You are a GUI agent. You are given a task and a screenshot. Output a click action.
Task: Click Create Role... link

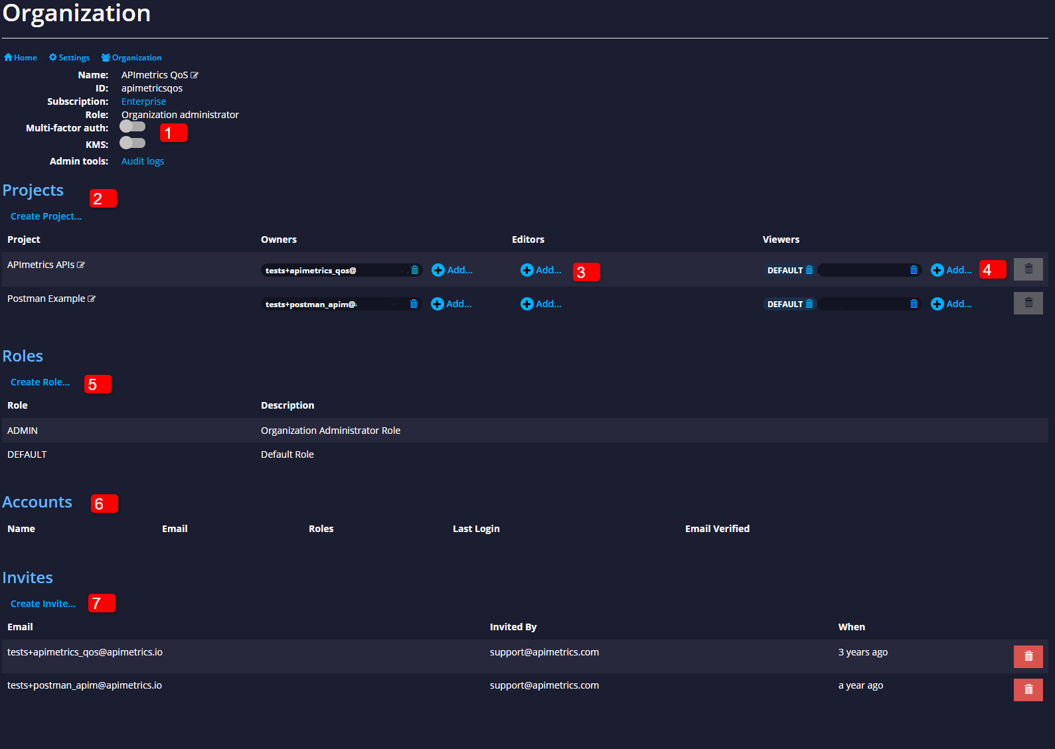pyautogui.click(x=40, y=382)
